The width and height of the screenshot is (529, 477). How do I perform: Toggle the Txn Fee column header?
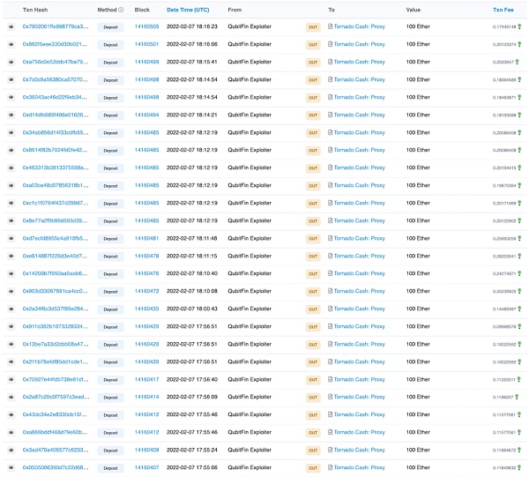pos(503,10)
